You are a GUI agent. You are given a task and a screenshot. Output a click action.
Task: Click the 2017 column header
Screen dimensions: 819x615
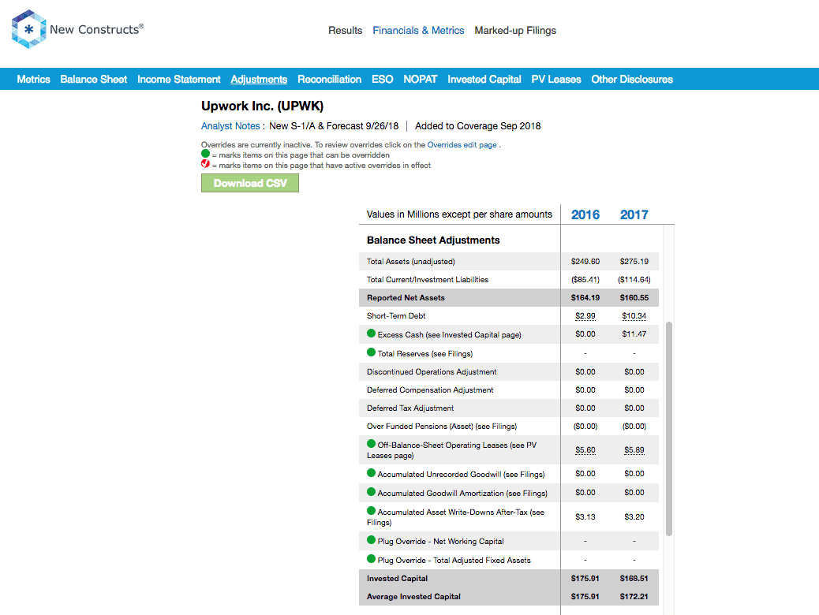(634, 214)
